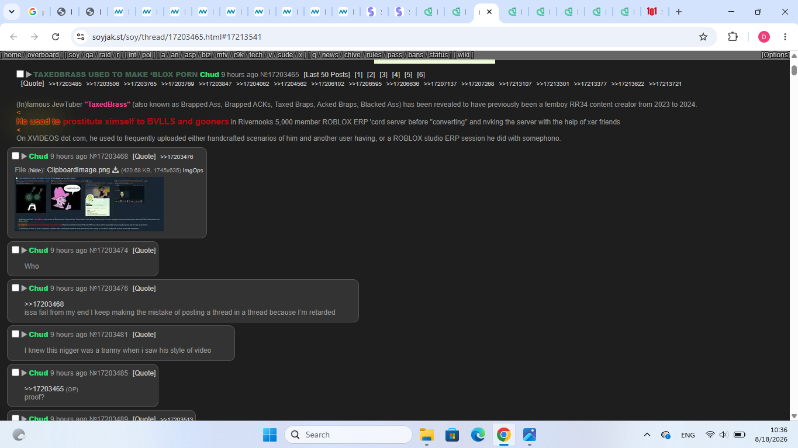Open the widgets icon on the taskbar

pyautogui.click(x=19, y=435)
